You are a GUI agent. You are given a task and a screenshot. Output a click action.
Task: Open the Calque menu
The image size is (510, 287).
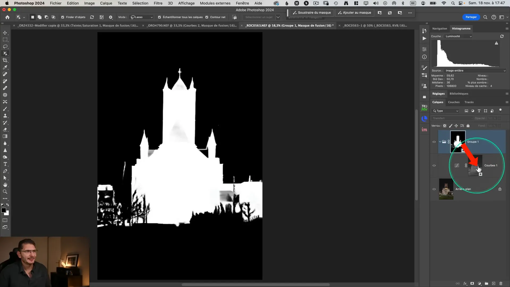coord(106,3)
